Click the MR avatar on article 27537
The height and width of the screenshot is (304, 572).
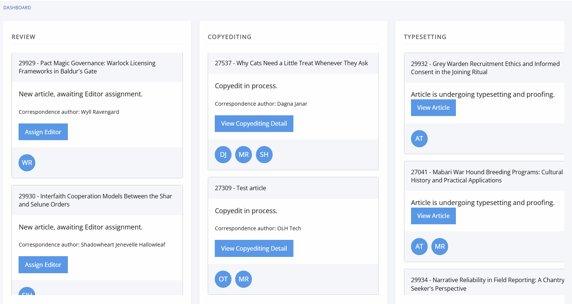click(x=244, y=155)
